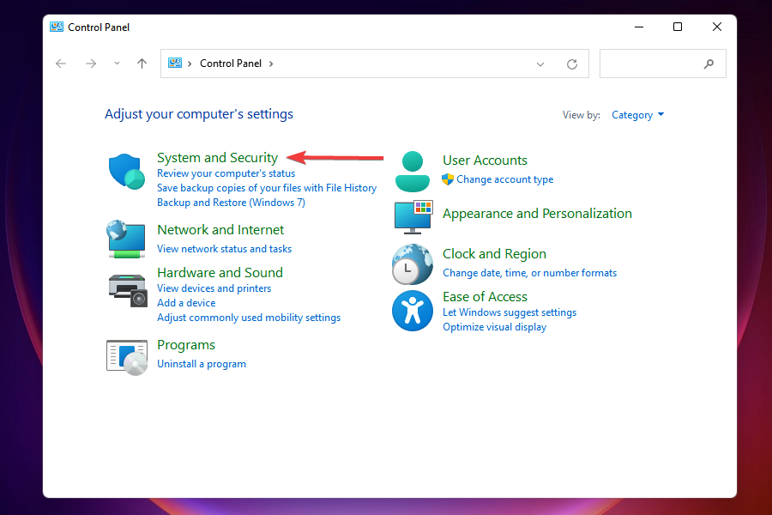Open Clock and Region heading
Image resolution: width=772 pixels, height=515 pixels.
(494, 254)
